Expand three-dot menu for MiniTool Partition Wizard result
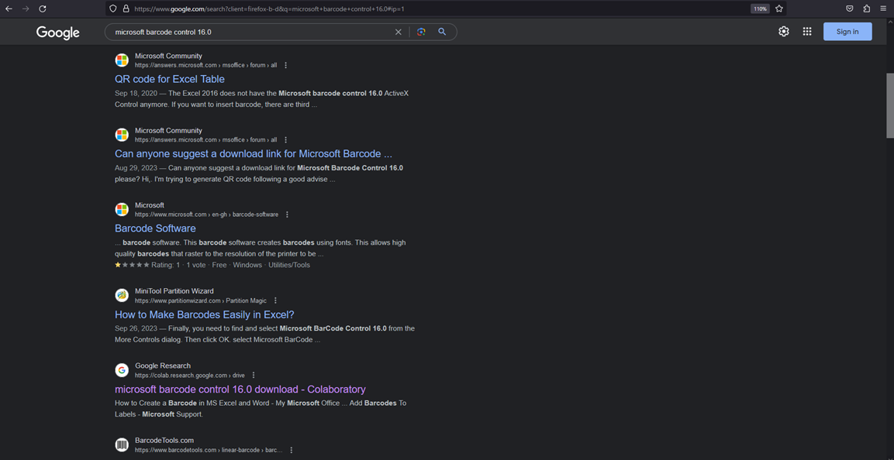The height and width of the screenshot is (460, 894). coord(275,300)
